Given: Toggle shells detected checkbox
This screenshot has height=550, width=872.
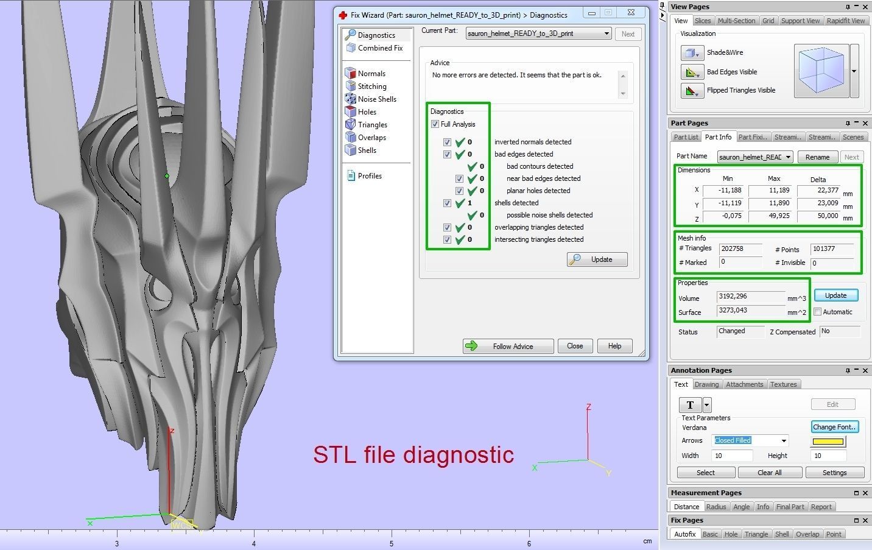Looking at the screenshot, I should pos(447,203).
